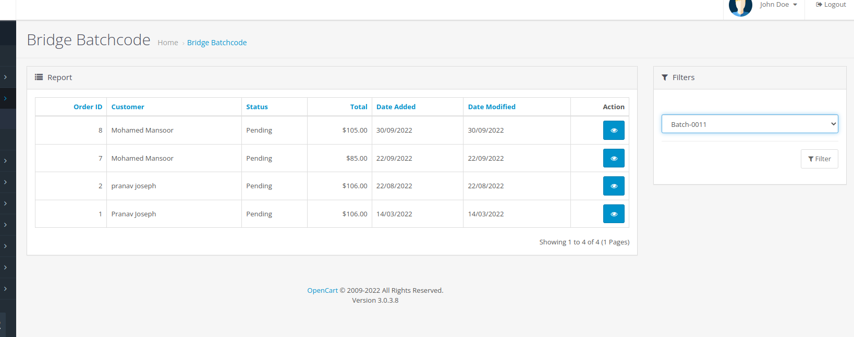Image resolution: width=854 pixels, height=337 pixels.
Task: Expand the first sidebar menu chevron
Action: [x=6, y=77]
